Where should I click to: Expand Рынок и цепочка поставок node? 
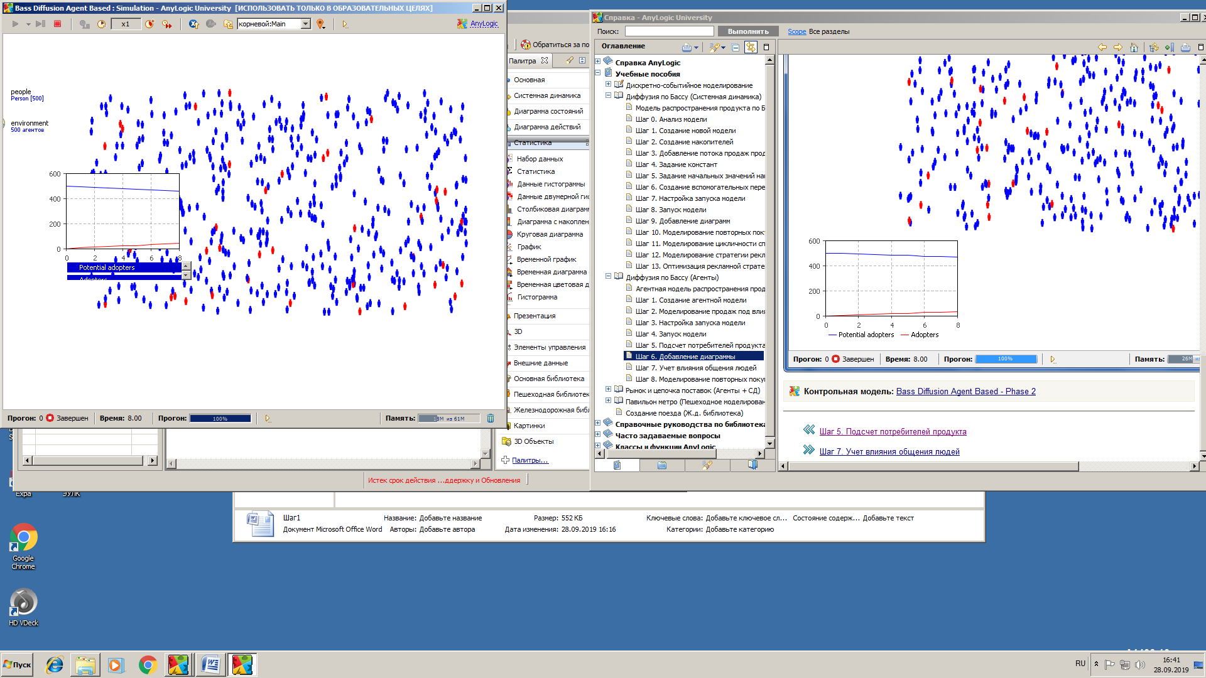point(608,389)
